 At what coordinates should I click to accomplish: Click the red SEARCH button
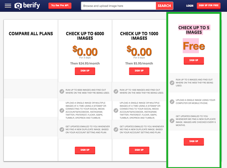click(164, 6)
